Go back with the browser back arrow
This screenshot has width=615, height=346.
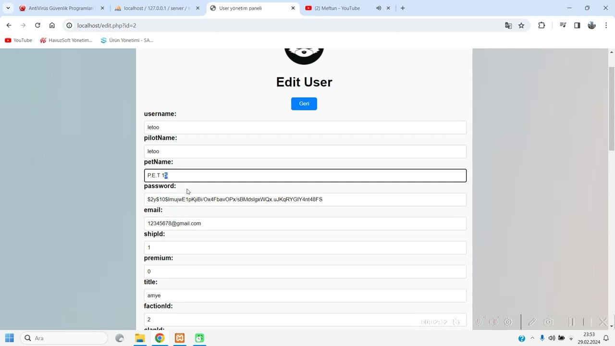9,25
